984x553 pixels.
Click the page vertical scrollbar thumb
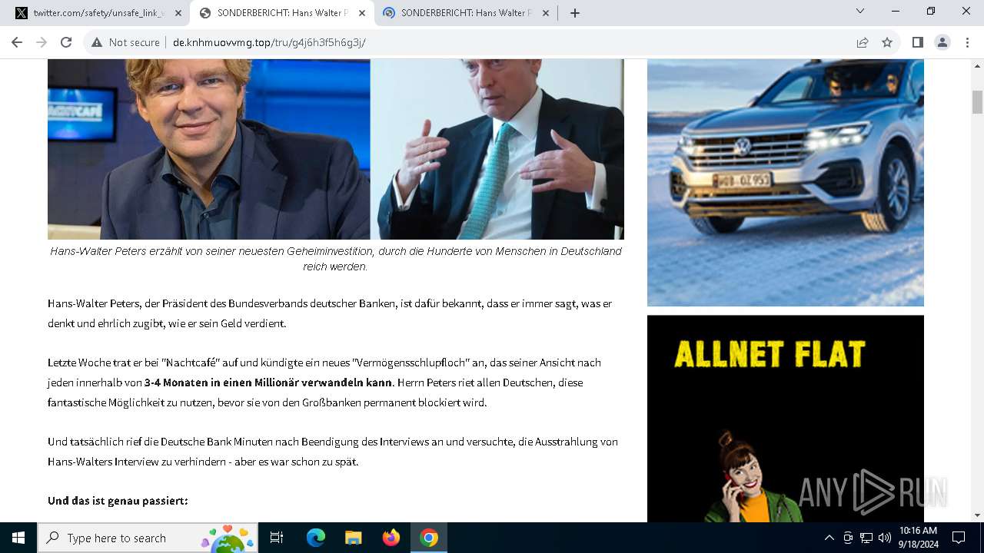pyautogui.click(x=977, y=101)
